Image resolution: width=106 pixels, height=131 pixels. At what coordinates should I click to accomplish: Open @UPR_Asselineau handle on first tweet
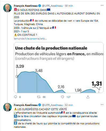pyautogui.click(x=52, y=6)
